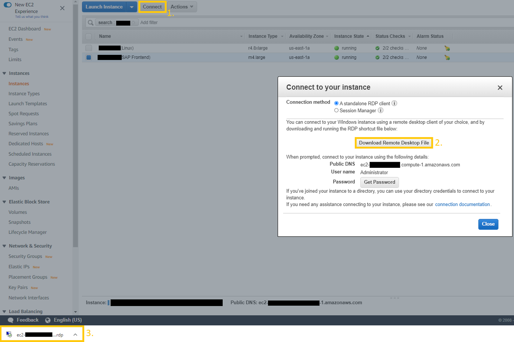Close the Connect to your instance dialog
The image size is (514, 342).
[500, 88]
